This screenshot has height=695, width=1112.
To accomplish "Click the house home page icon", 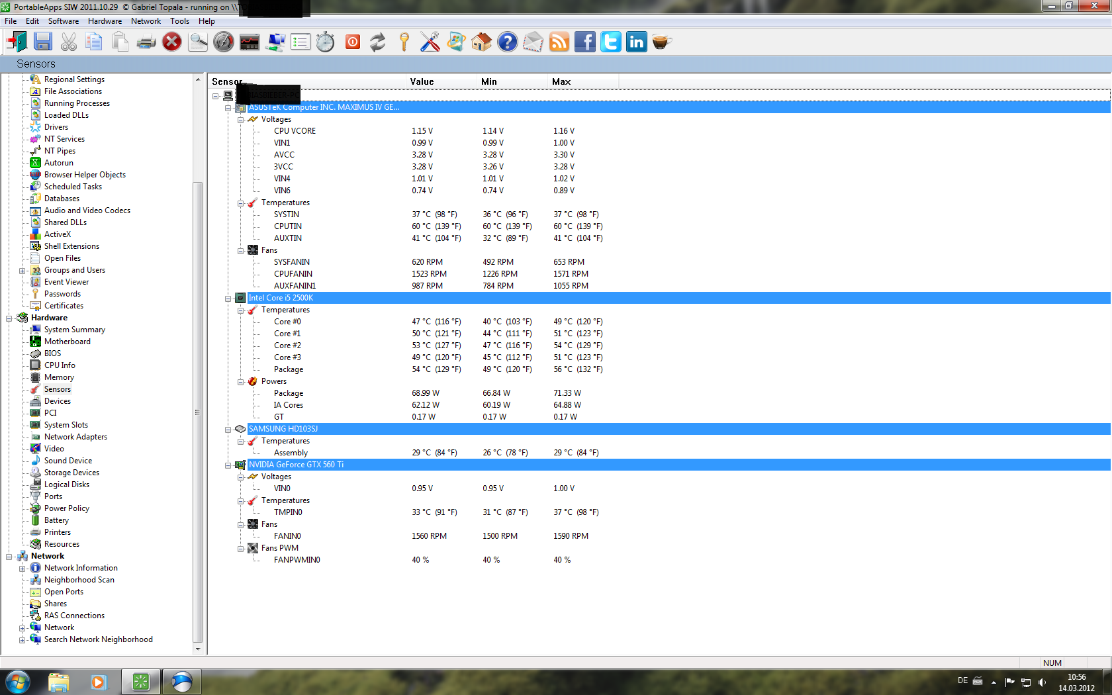I will pos(482,42).
